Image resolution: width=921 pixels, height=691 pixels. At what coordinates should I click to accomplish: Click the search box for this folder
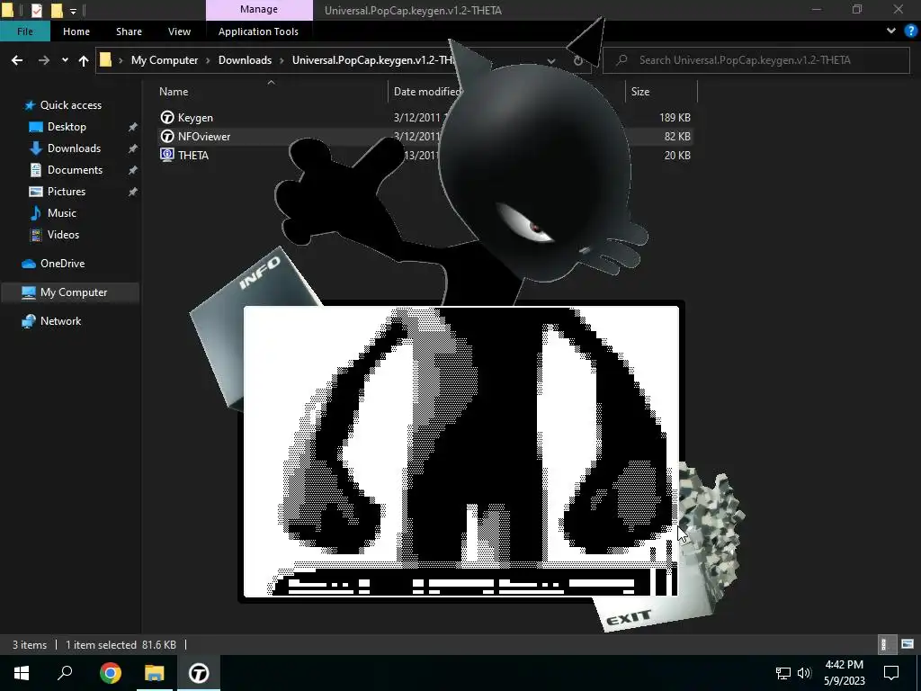[756, 60]
